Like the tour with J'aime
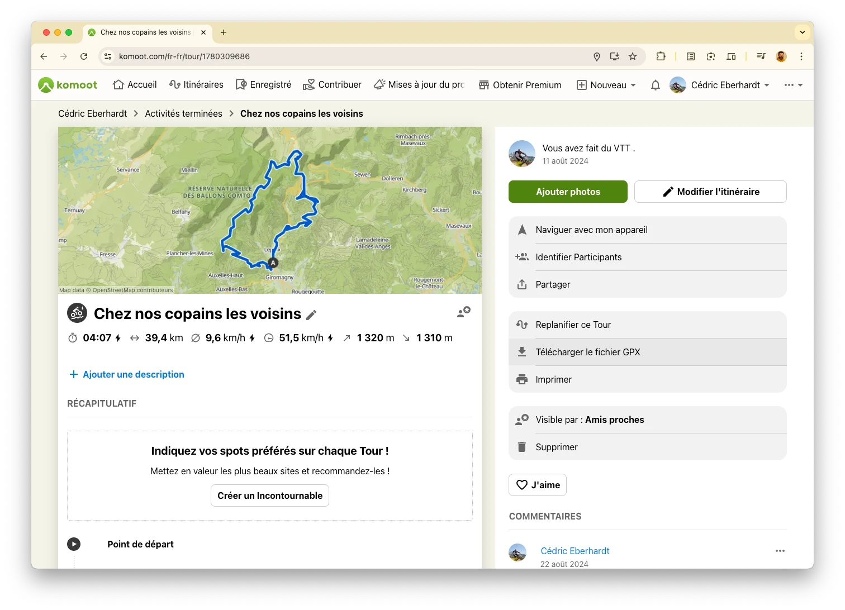This screenshot has height=610, width=845. pos(538,485)
